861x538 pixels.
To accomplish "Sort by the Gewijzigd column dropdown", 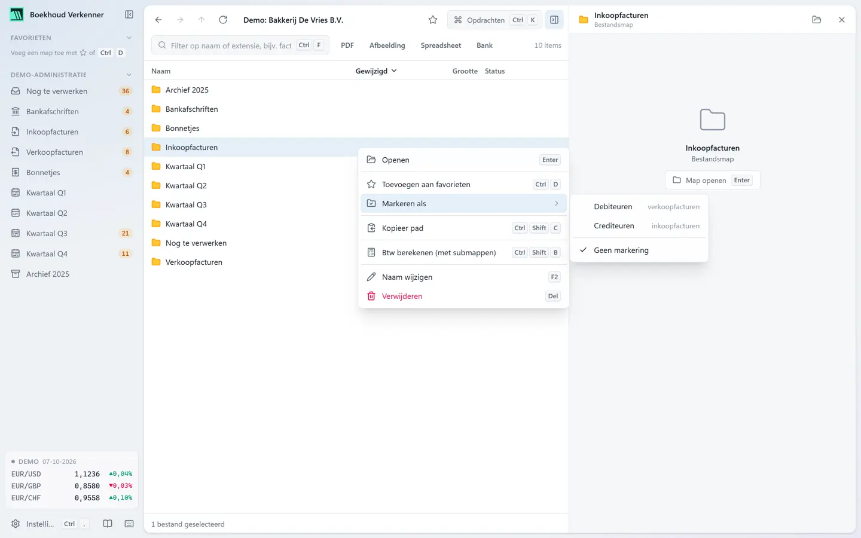I will [x=376, y=71].
